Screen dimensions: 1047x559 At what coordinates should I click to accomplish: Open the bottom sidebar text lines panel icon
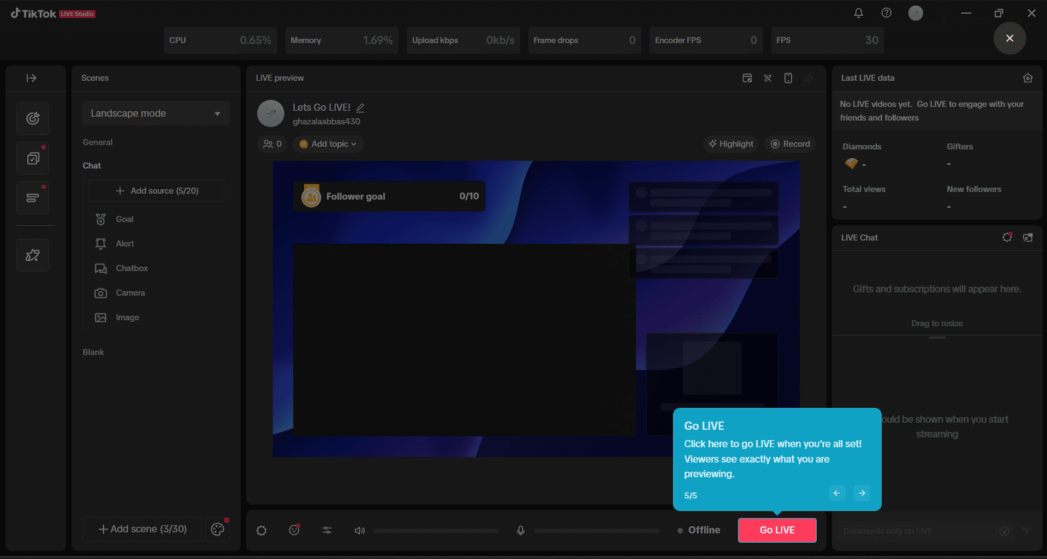[33, 198]
